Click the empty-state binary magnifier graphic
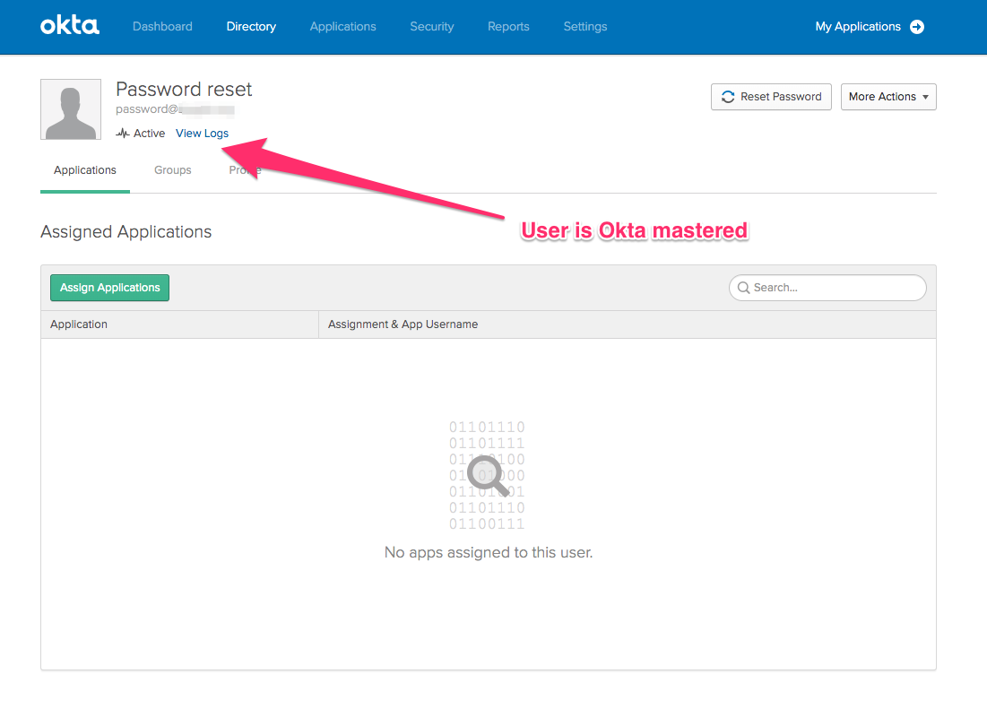The image size is (987, 709). point(488,475)
